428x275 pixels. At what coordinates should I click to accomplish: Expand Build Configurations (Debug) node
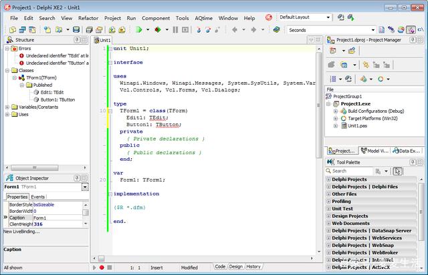tap(336, 111)
